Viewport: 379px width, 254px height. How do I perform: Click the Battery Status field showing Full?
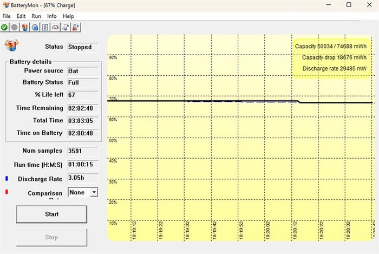coord(83,83)
